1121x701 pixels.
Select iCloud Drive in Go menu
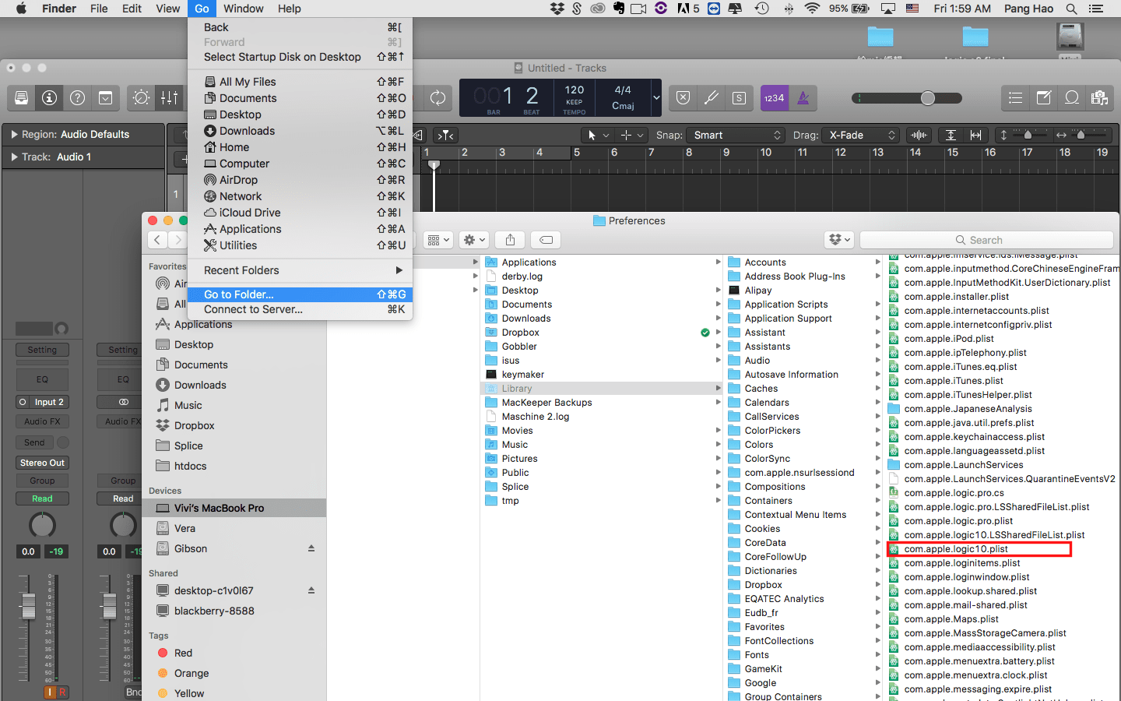tap(300, 213)
